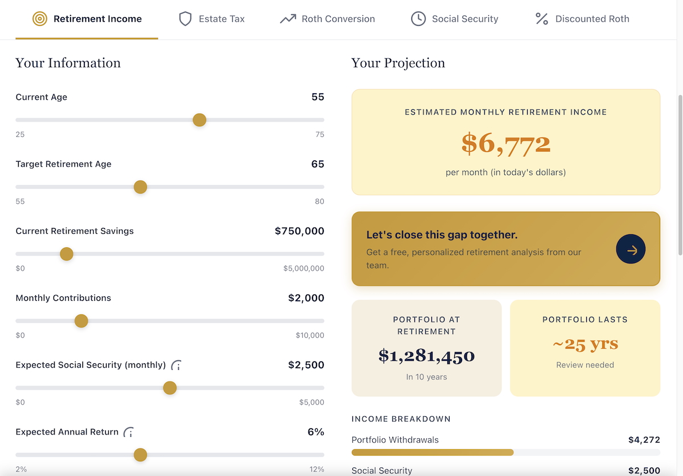Click the Expected Social Security slider handle
Image resolution: width=683 pixels, height=476 pixels.
(170, 388)
